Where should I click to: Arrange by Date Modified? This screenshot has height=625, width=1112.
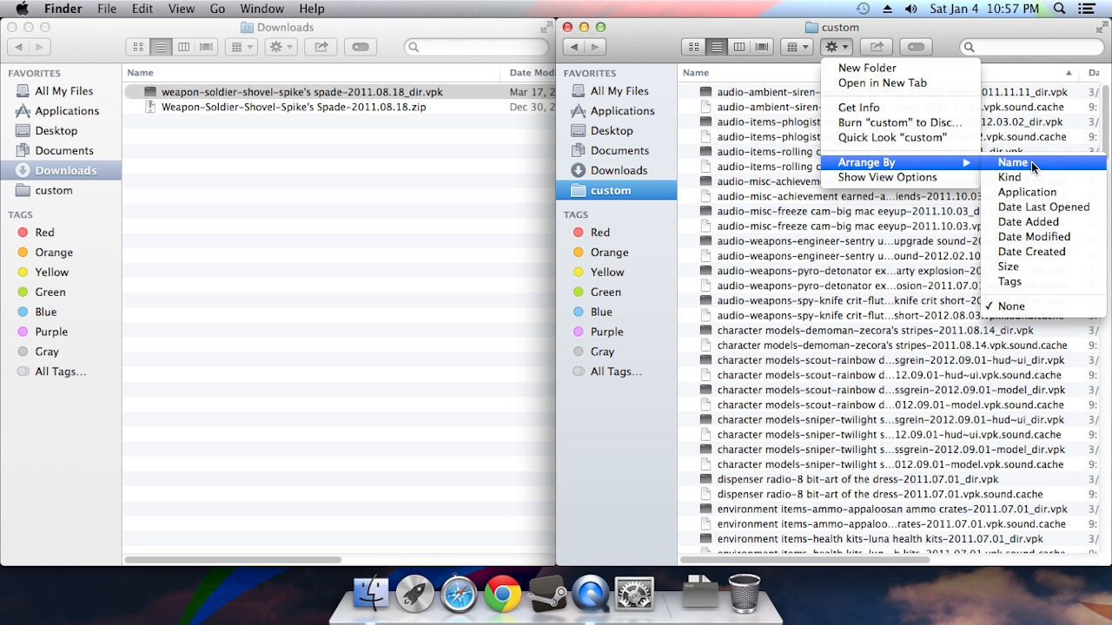tap(1042, 236)
